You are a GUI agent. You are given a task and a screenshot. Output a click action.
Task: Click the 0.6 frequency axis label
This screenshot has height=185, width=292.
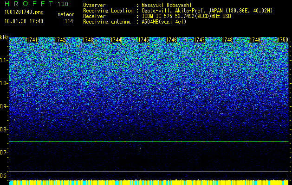(4, 176)
